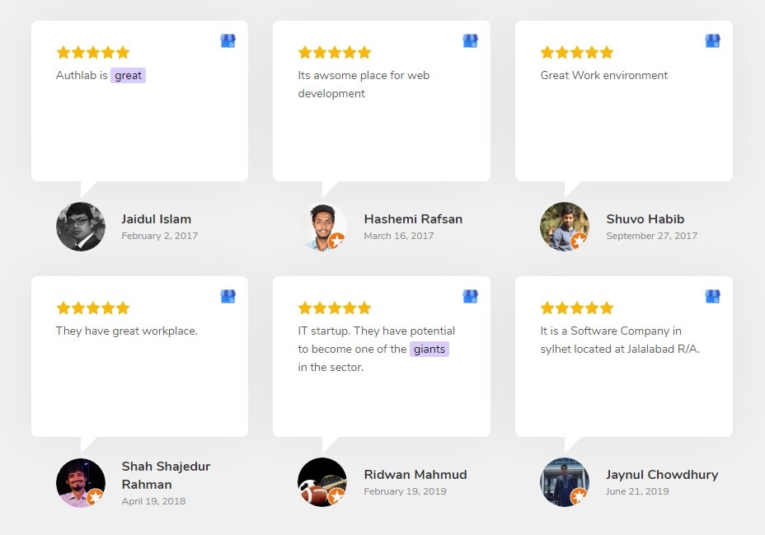
Task: Click reviewer name Hashemi Rafsan
Action: (x=413, y=219)
